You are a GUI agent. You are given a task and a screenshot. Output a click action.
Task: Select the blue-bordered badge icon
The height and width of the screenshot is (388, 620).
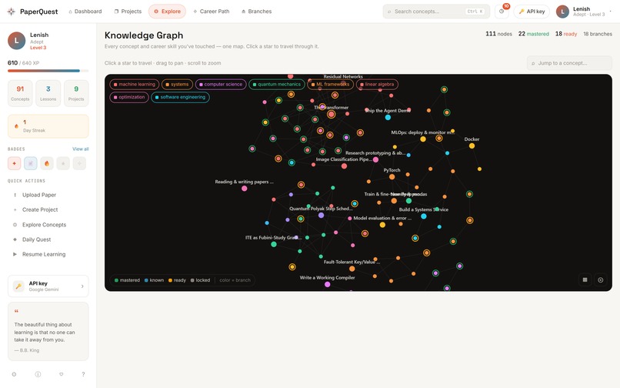pos(31,163)
